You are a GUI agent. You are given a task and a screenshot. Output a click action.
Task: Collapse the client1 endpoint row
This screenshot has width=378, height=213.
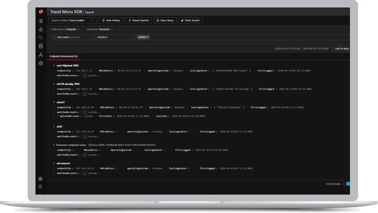point(53,102)
